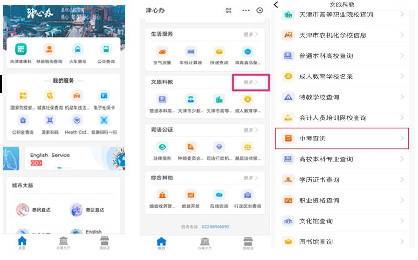The height and width of the screenshot is (260, 418).
Task: Open 空气质量 air quality icon
Action: pos(162,52)
